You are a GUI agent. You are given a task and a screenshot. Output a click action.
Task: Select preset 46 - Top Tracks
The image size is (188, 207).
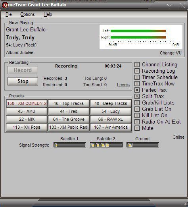click(x=69, y=103)
